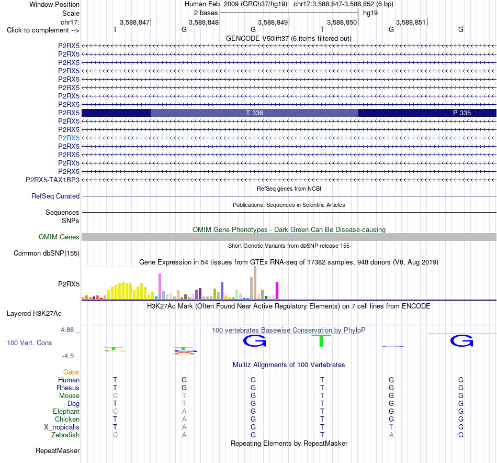Select the Sequences track label
Viewport: 497px width, 463px height.
click(62, 212)
